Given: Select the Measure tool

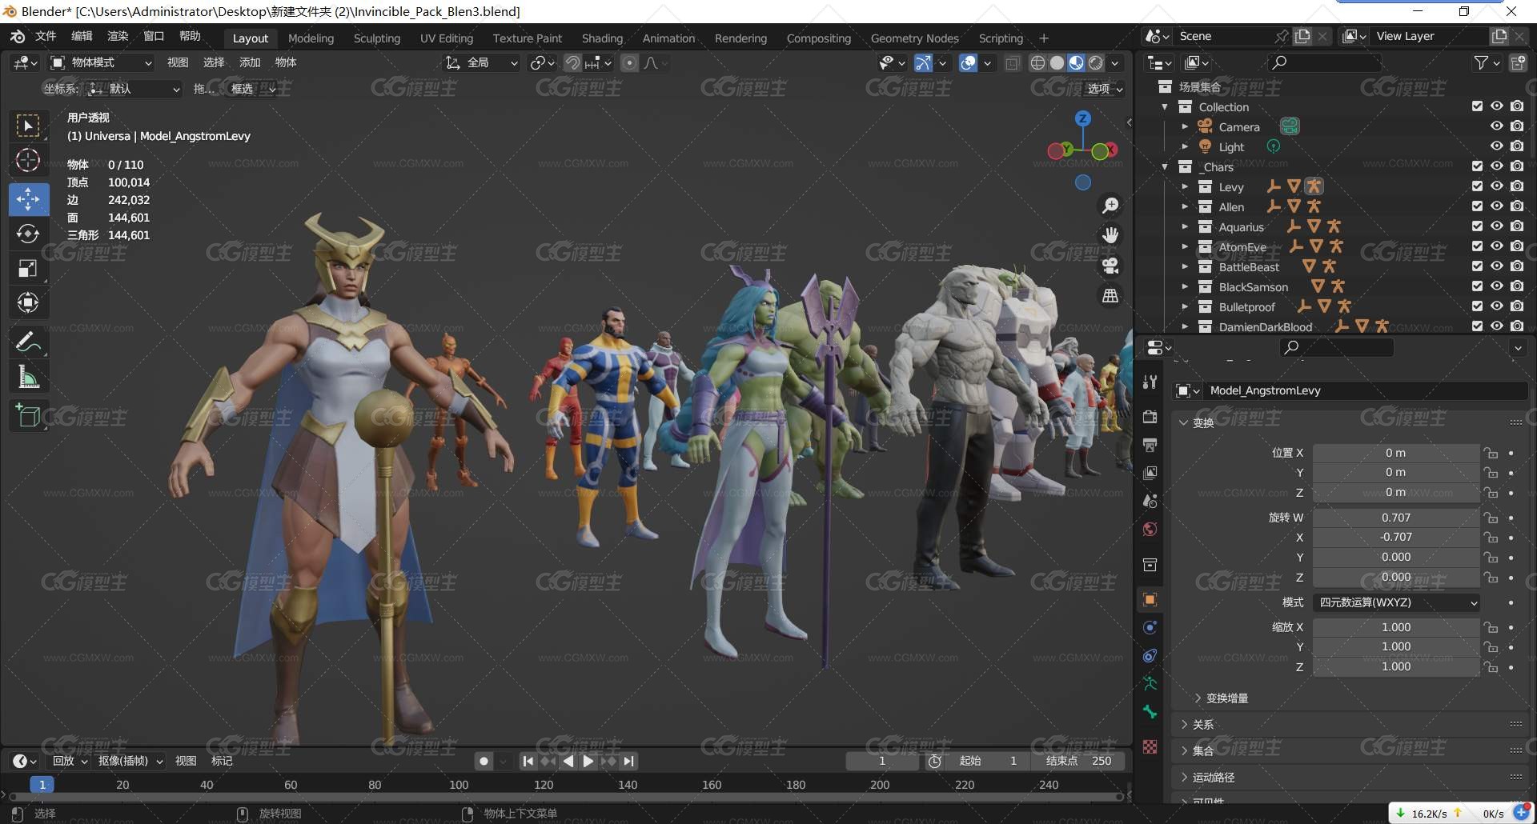Looking at the screenshot, I should [x=28, y=377].
